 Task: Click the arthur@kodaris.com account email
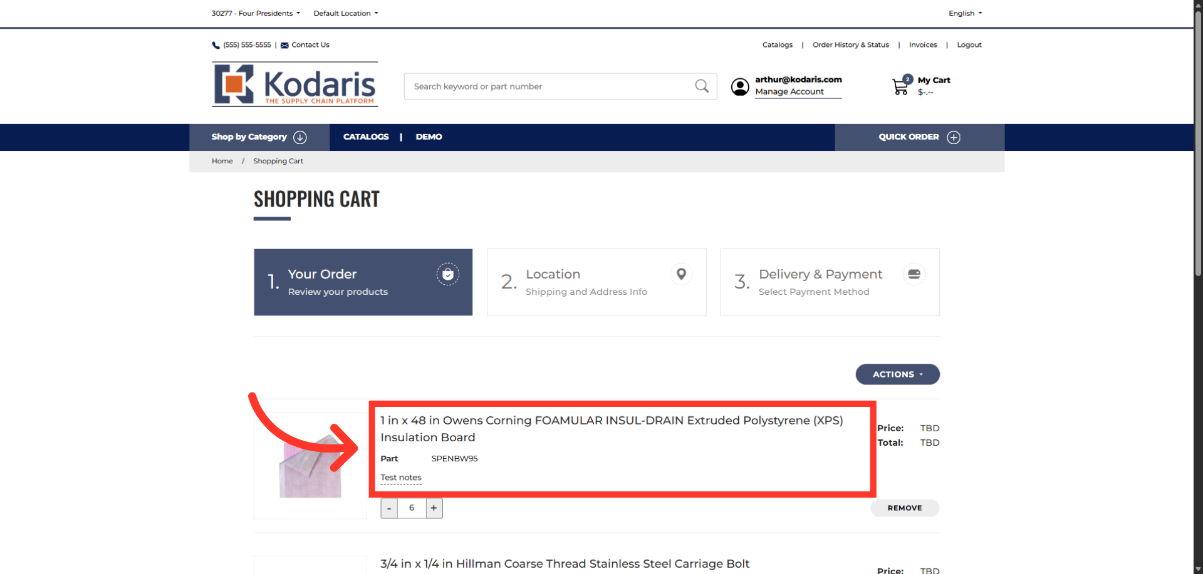(798, 79)
